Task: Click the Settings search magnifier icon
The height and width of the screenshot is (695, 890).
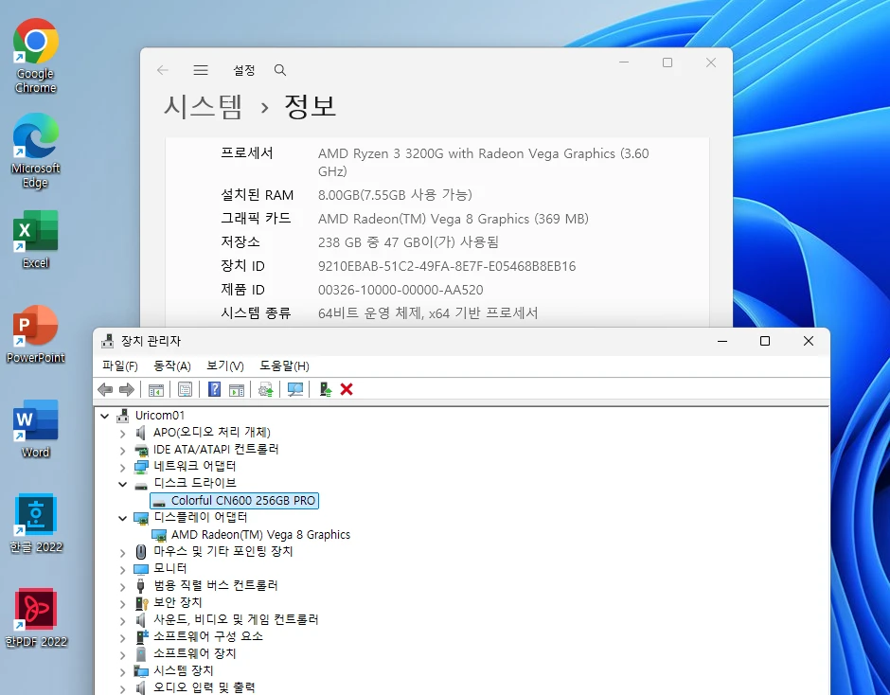Action: (x=280, y=70)
